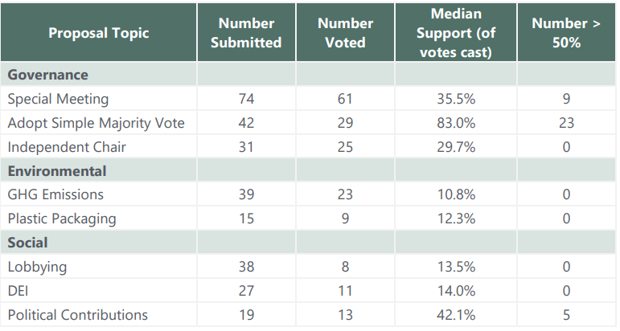Select the Adopt Simple Majority Vote label
Screen dimensions: 620x331
96,123
